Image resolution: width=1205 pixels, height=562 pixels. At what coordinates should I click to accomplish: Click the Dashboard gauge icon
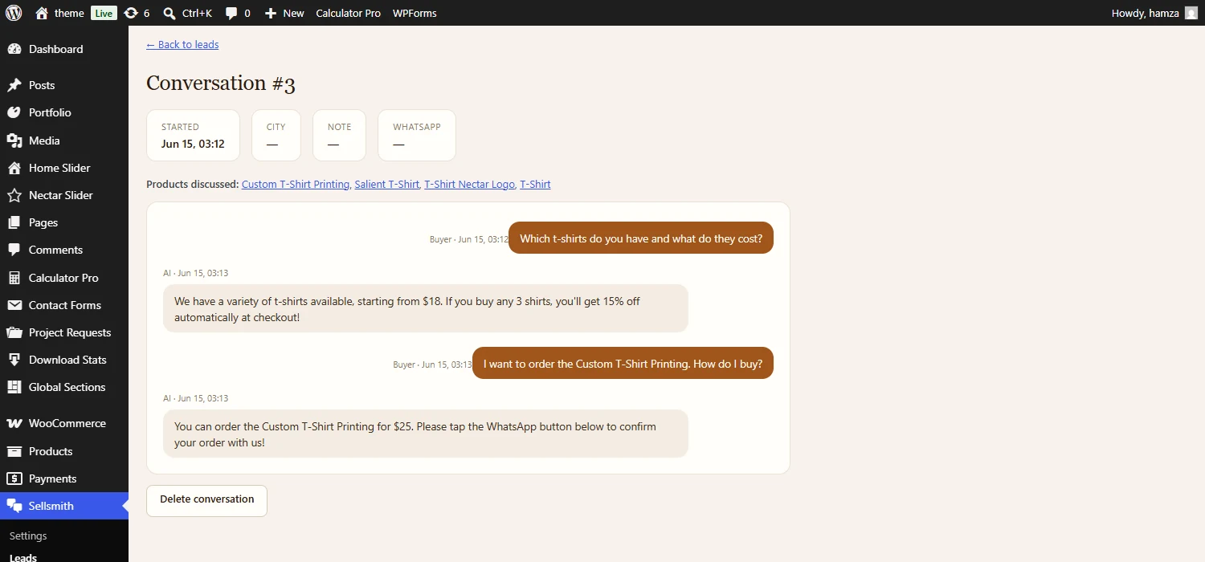(14, 49)
